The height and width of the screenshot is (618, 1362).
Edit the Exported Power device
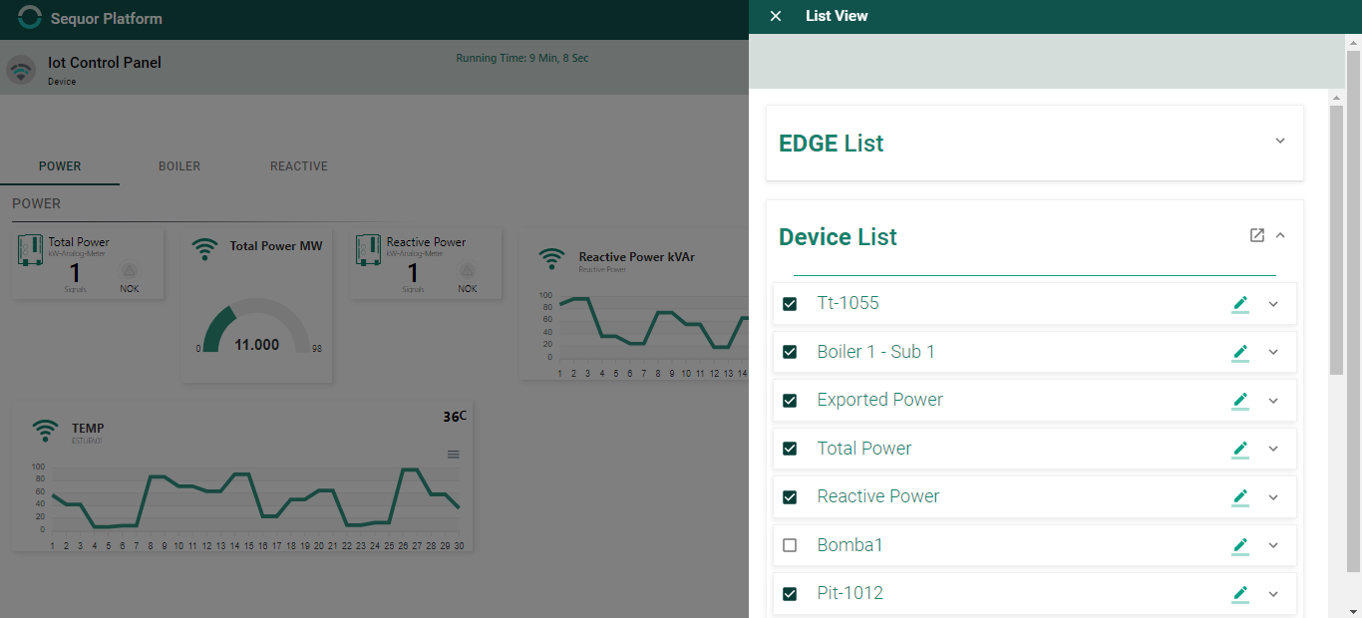coord(1240,401)
